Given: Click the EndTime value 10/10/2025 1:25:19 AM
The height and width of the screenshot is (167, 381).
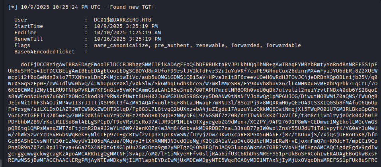Looking at the screenshot, I should click(128, 32).
